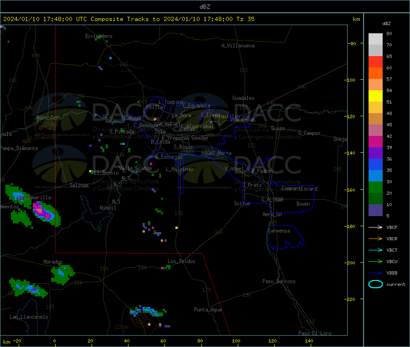Click the 'Valle_Grande' map label
The width and height of the screenshot is (410, 347).
pos(135,168)
